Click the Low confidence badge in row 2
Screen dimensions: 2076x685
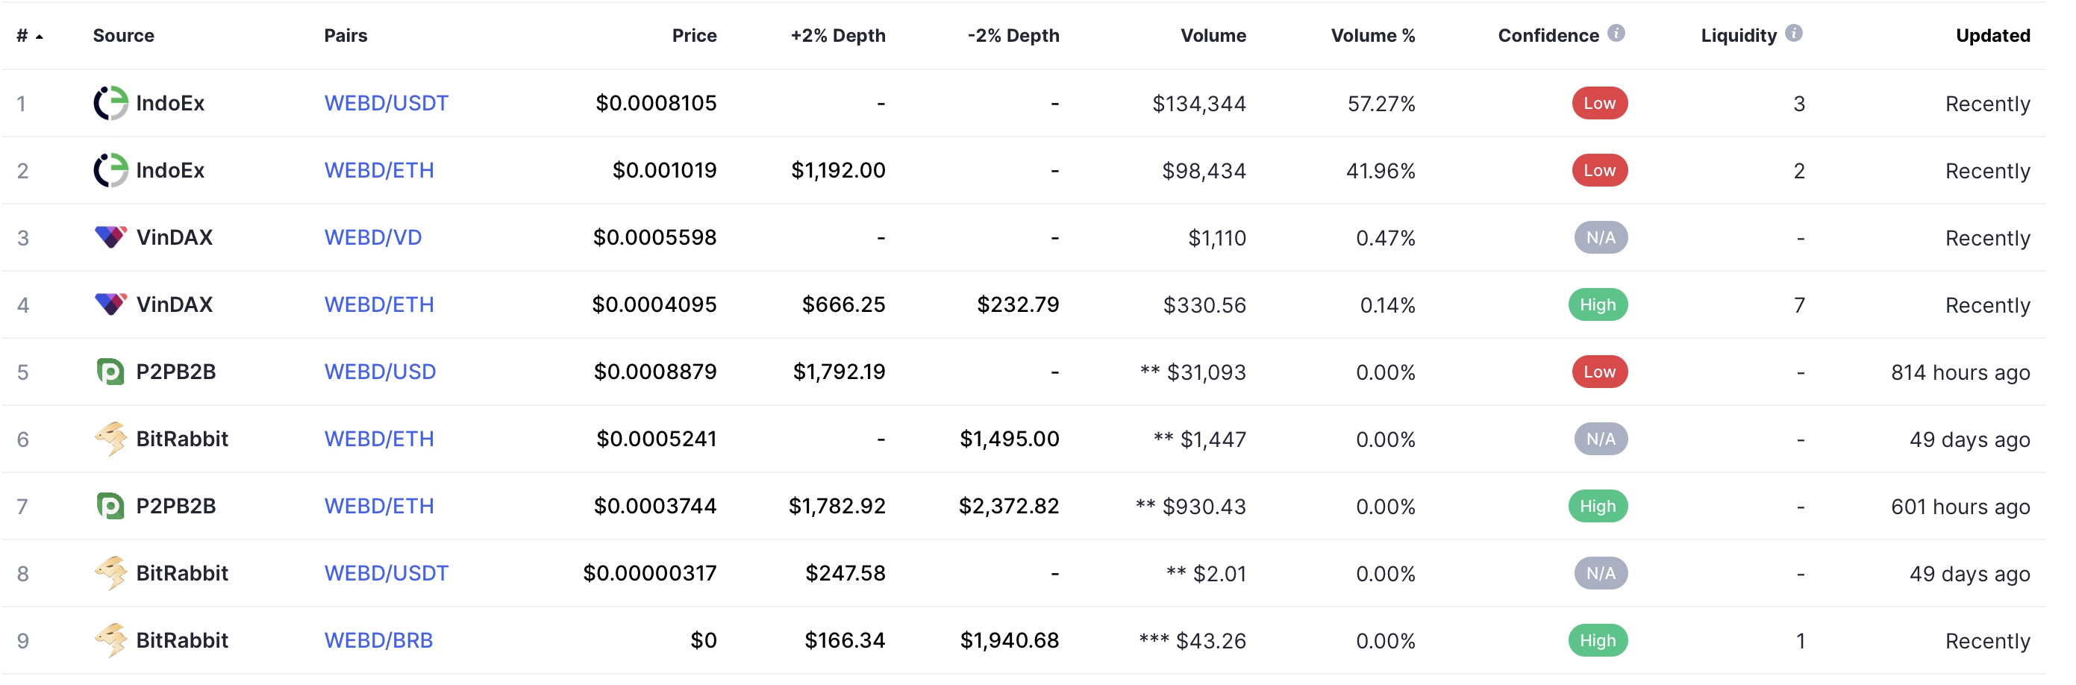click(x=1599, y=170)
